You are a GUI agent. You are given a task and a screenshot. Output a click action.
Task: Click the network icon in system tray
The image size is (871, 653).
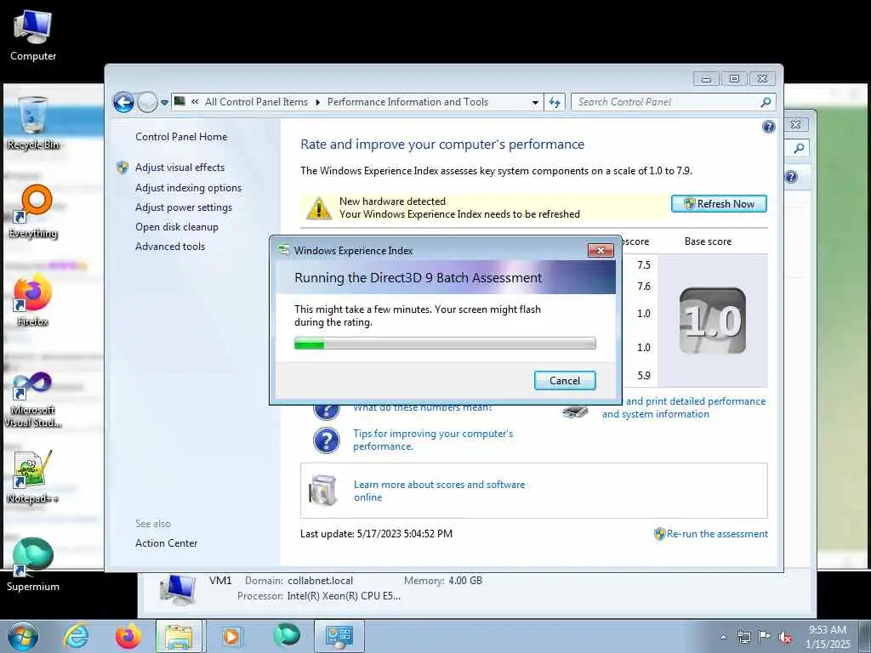[x=743, y=637]
